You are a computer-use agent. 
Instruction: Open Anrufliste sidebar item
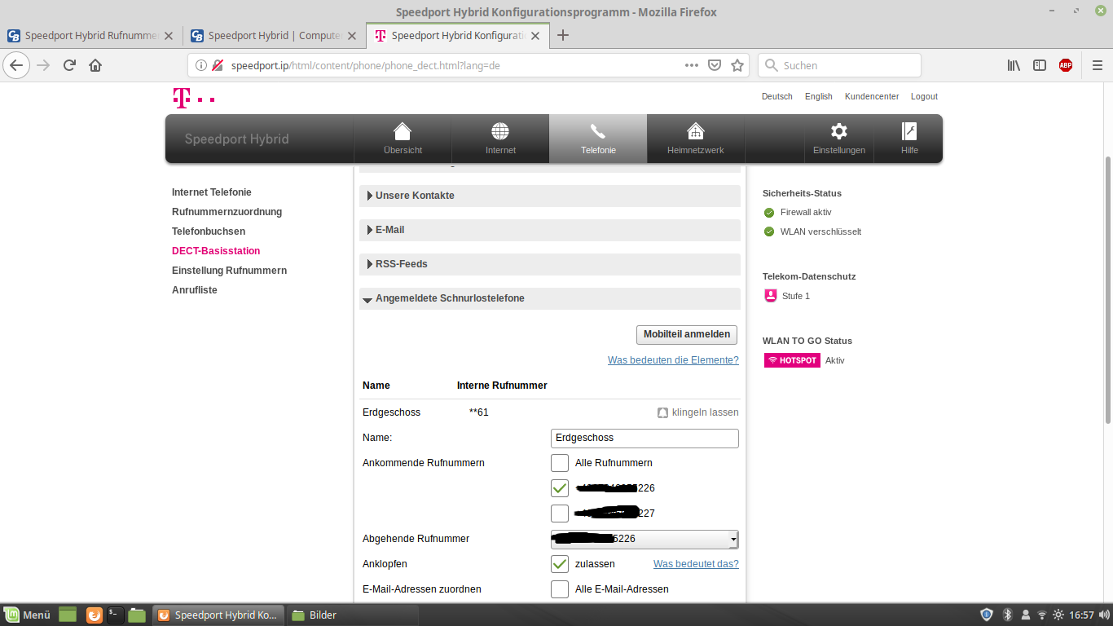point(195,290)
